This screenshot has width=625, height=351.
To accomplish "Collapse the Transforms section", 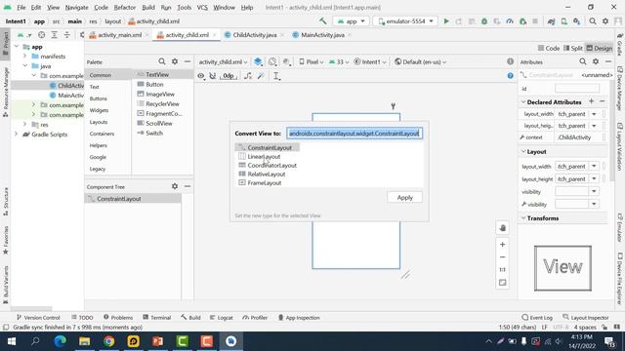I will (523, 218).
